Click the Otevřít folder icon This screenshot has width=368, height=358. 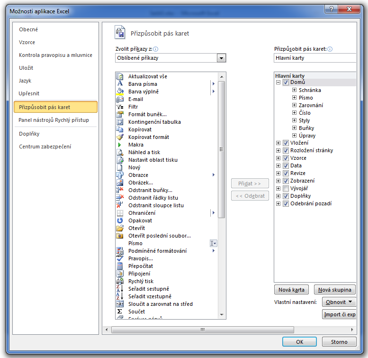[x=120, y=228]
